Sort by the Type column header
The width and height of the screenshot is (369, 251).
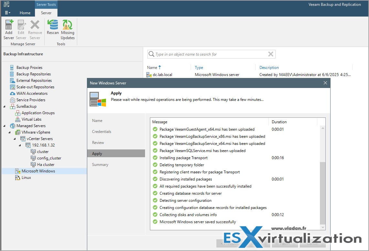(199, 68)
